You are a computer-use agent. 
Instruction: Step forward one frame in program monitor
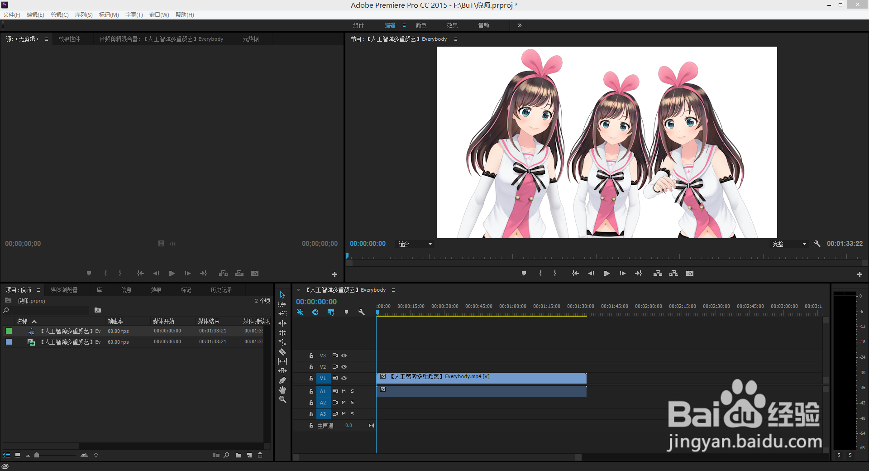pyautogui.click(x=623, y=274)
